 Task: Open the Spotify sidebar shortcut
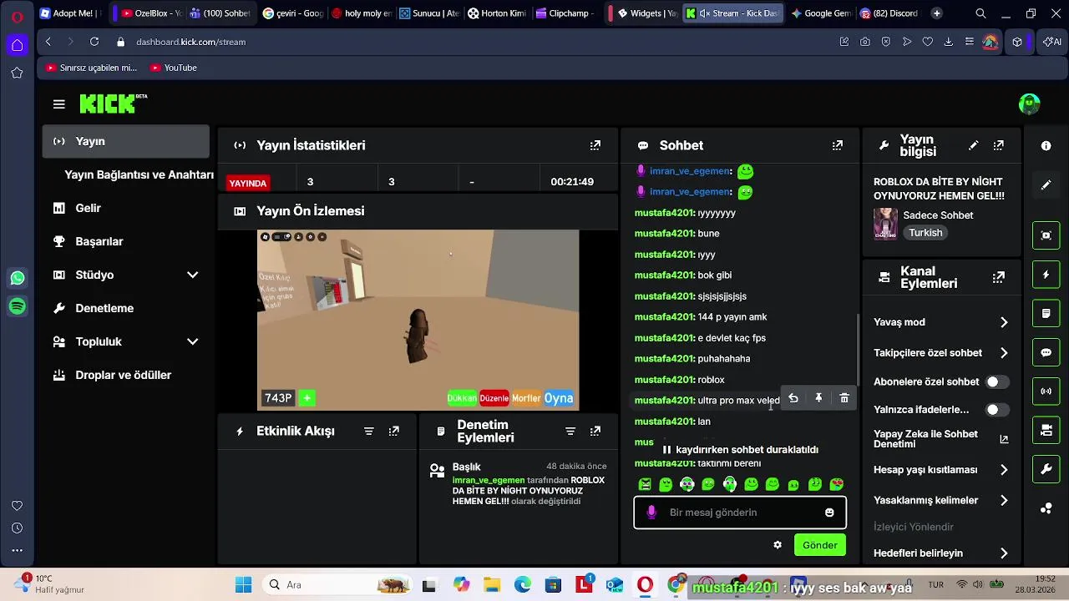18,306
